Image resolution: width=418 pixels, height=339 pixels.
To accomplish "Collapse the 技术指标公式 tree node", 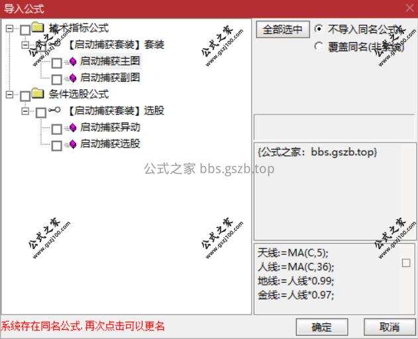I will [9, 28].
